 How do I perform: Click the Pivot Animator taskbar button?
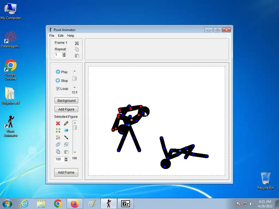click(x=109, y=204)
